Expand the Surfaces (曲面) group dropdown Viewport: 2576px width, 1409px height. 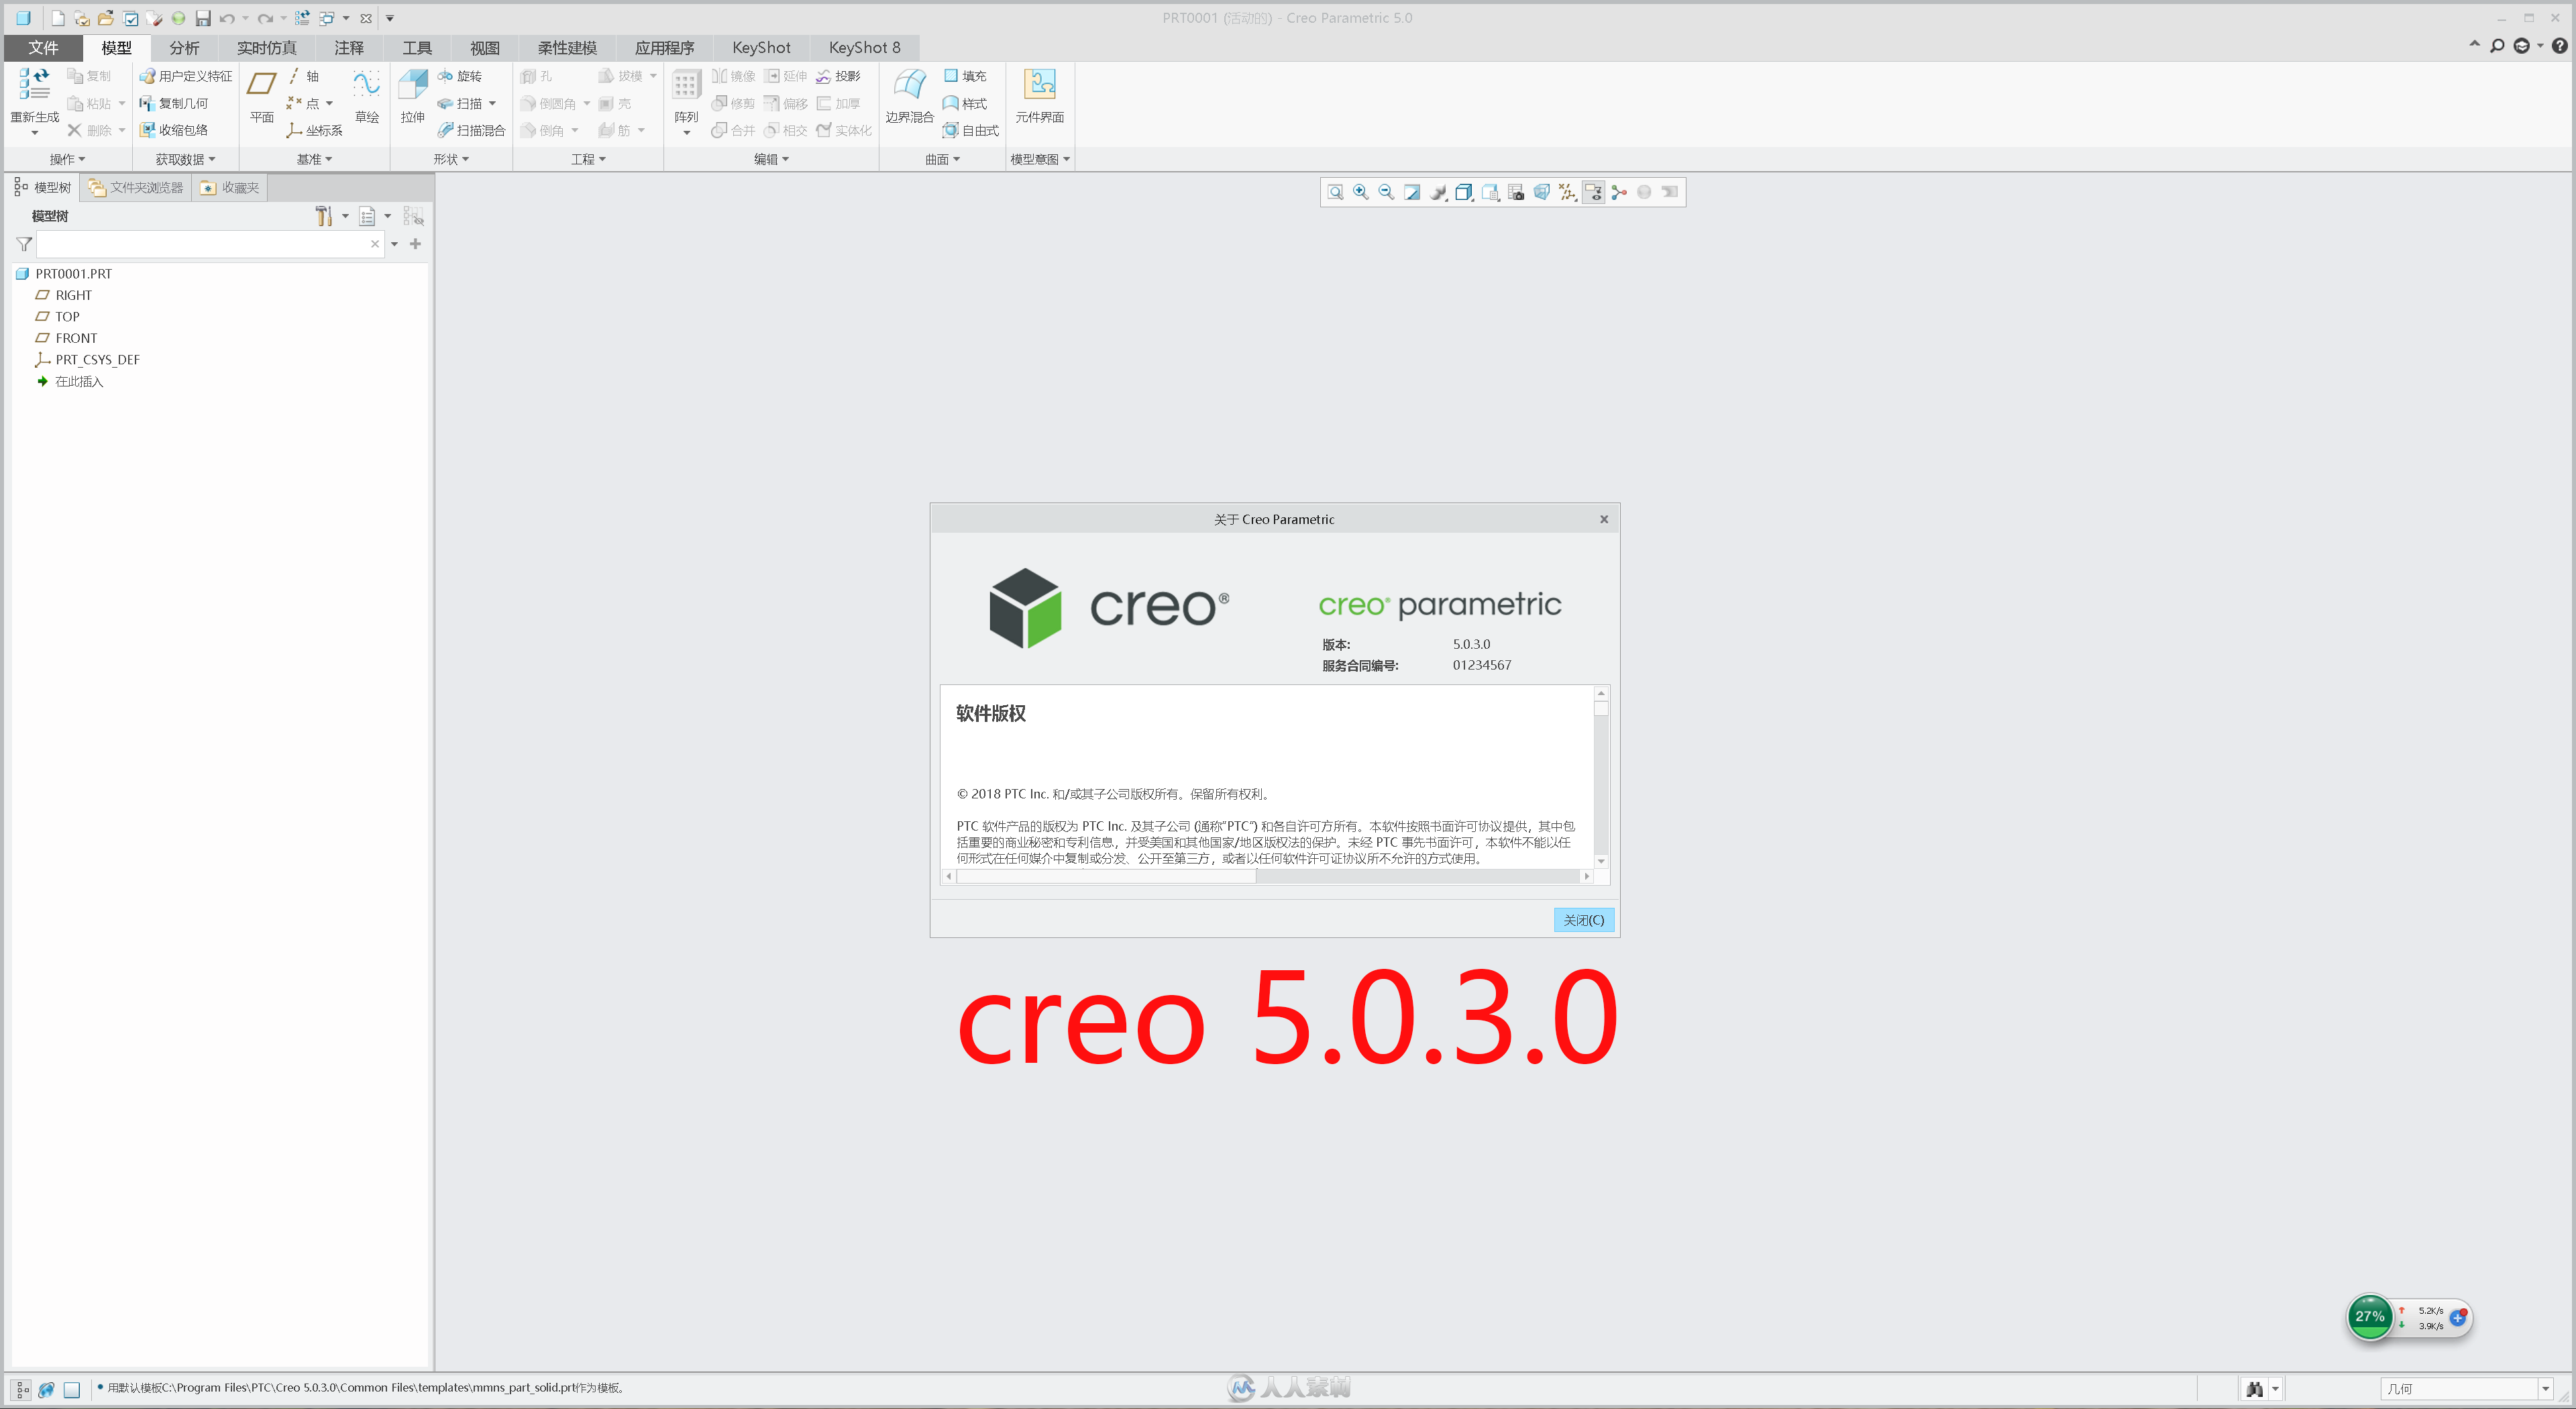pyautogui.click(x=942, y=159)
